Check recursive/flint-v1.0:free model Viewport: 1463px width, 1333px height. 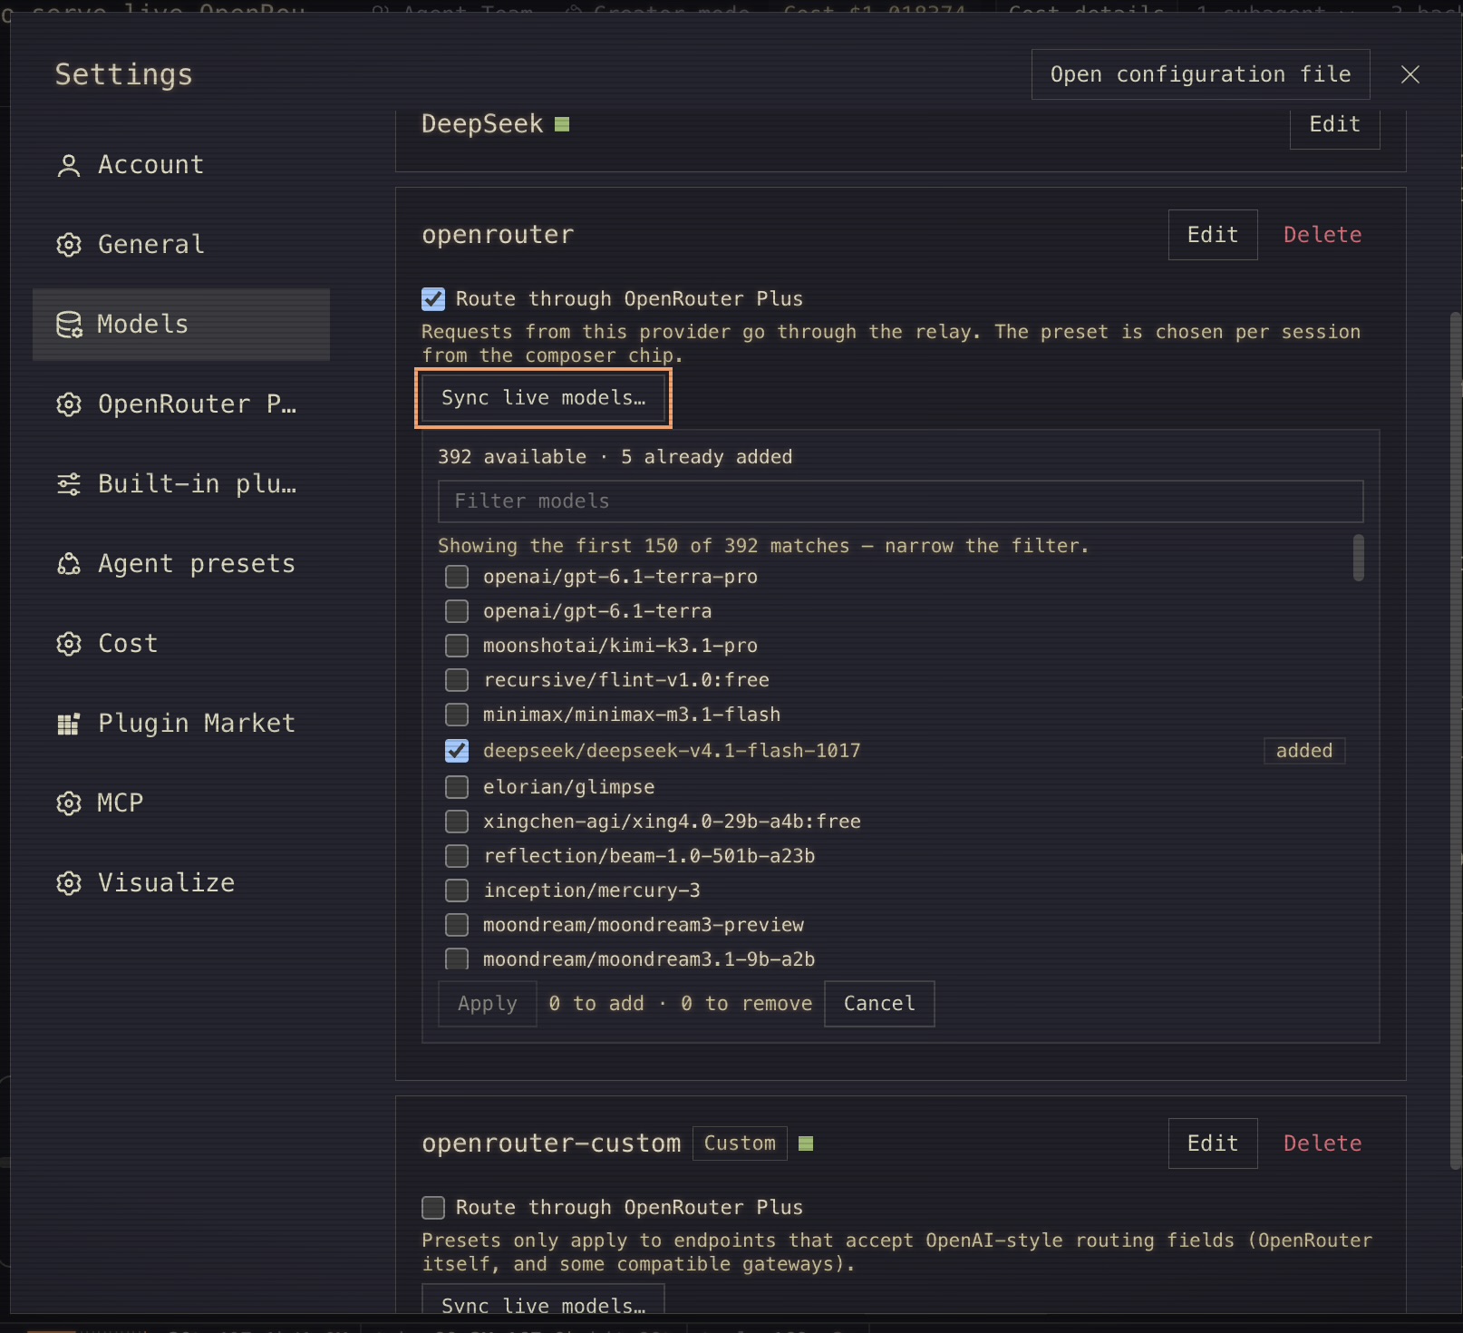coord(457,680)
